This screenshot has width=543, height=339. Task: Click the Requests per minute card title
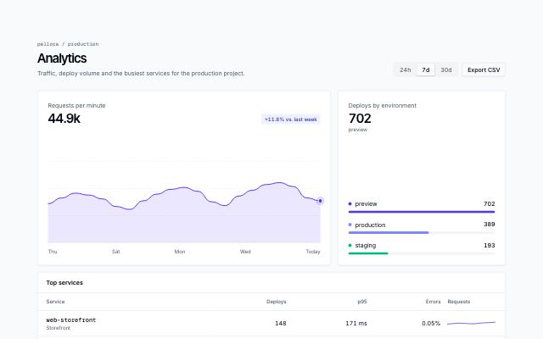pyautogui.click(x=76, y=105)
